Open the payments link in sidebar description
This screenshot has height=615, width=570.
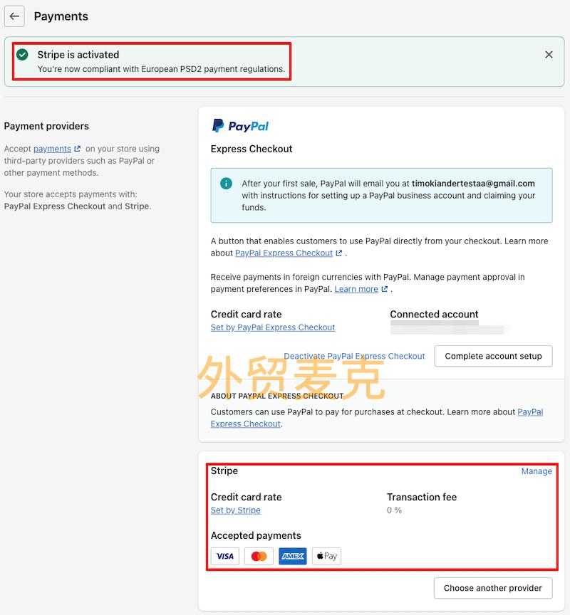pos(52,149)
